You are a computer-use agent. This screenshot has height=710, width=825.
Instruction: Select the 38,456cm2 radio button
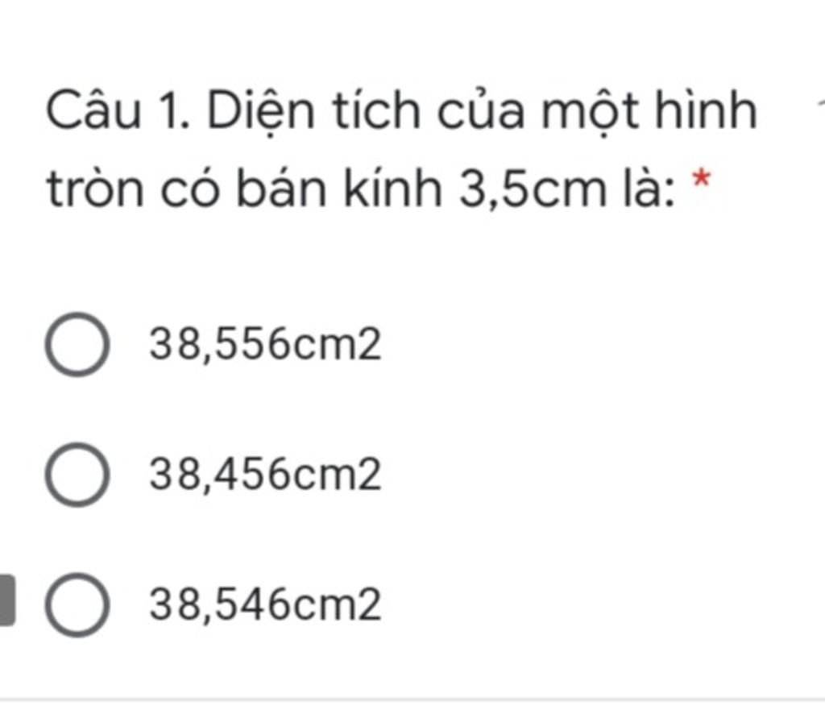coord(77,475)
